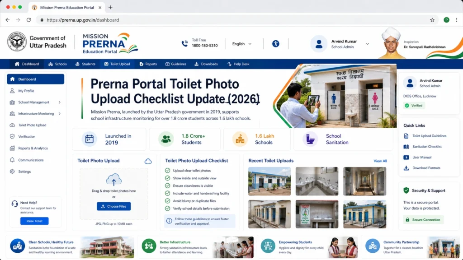The height and width of the screenshot is (260, 463).
Task: Click the cloud icon beside Toilet Photo Upload
Action: tap(148, 161)
